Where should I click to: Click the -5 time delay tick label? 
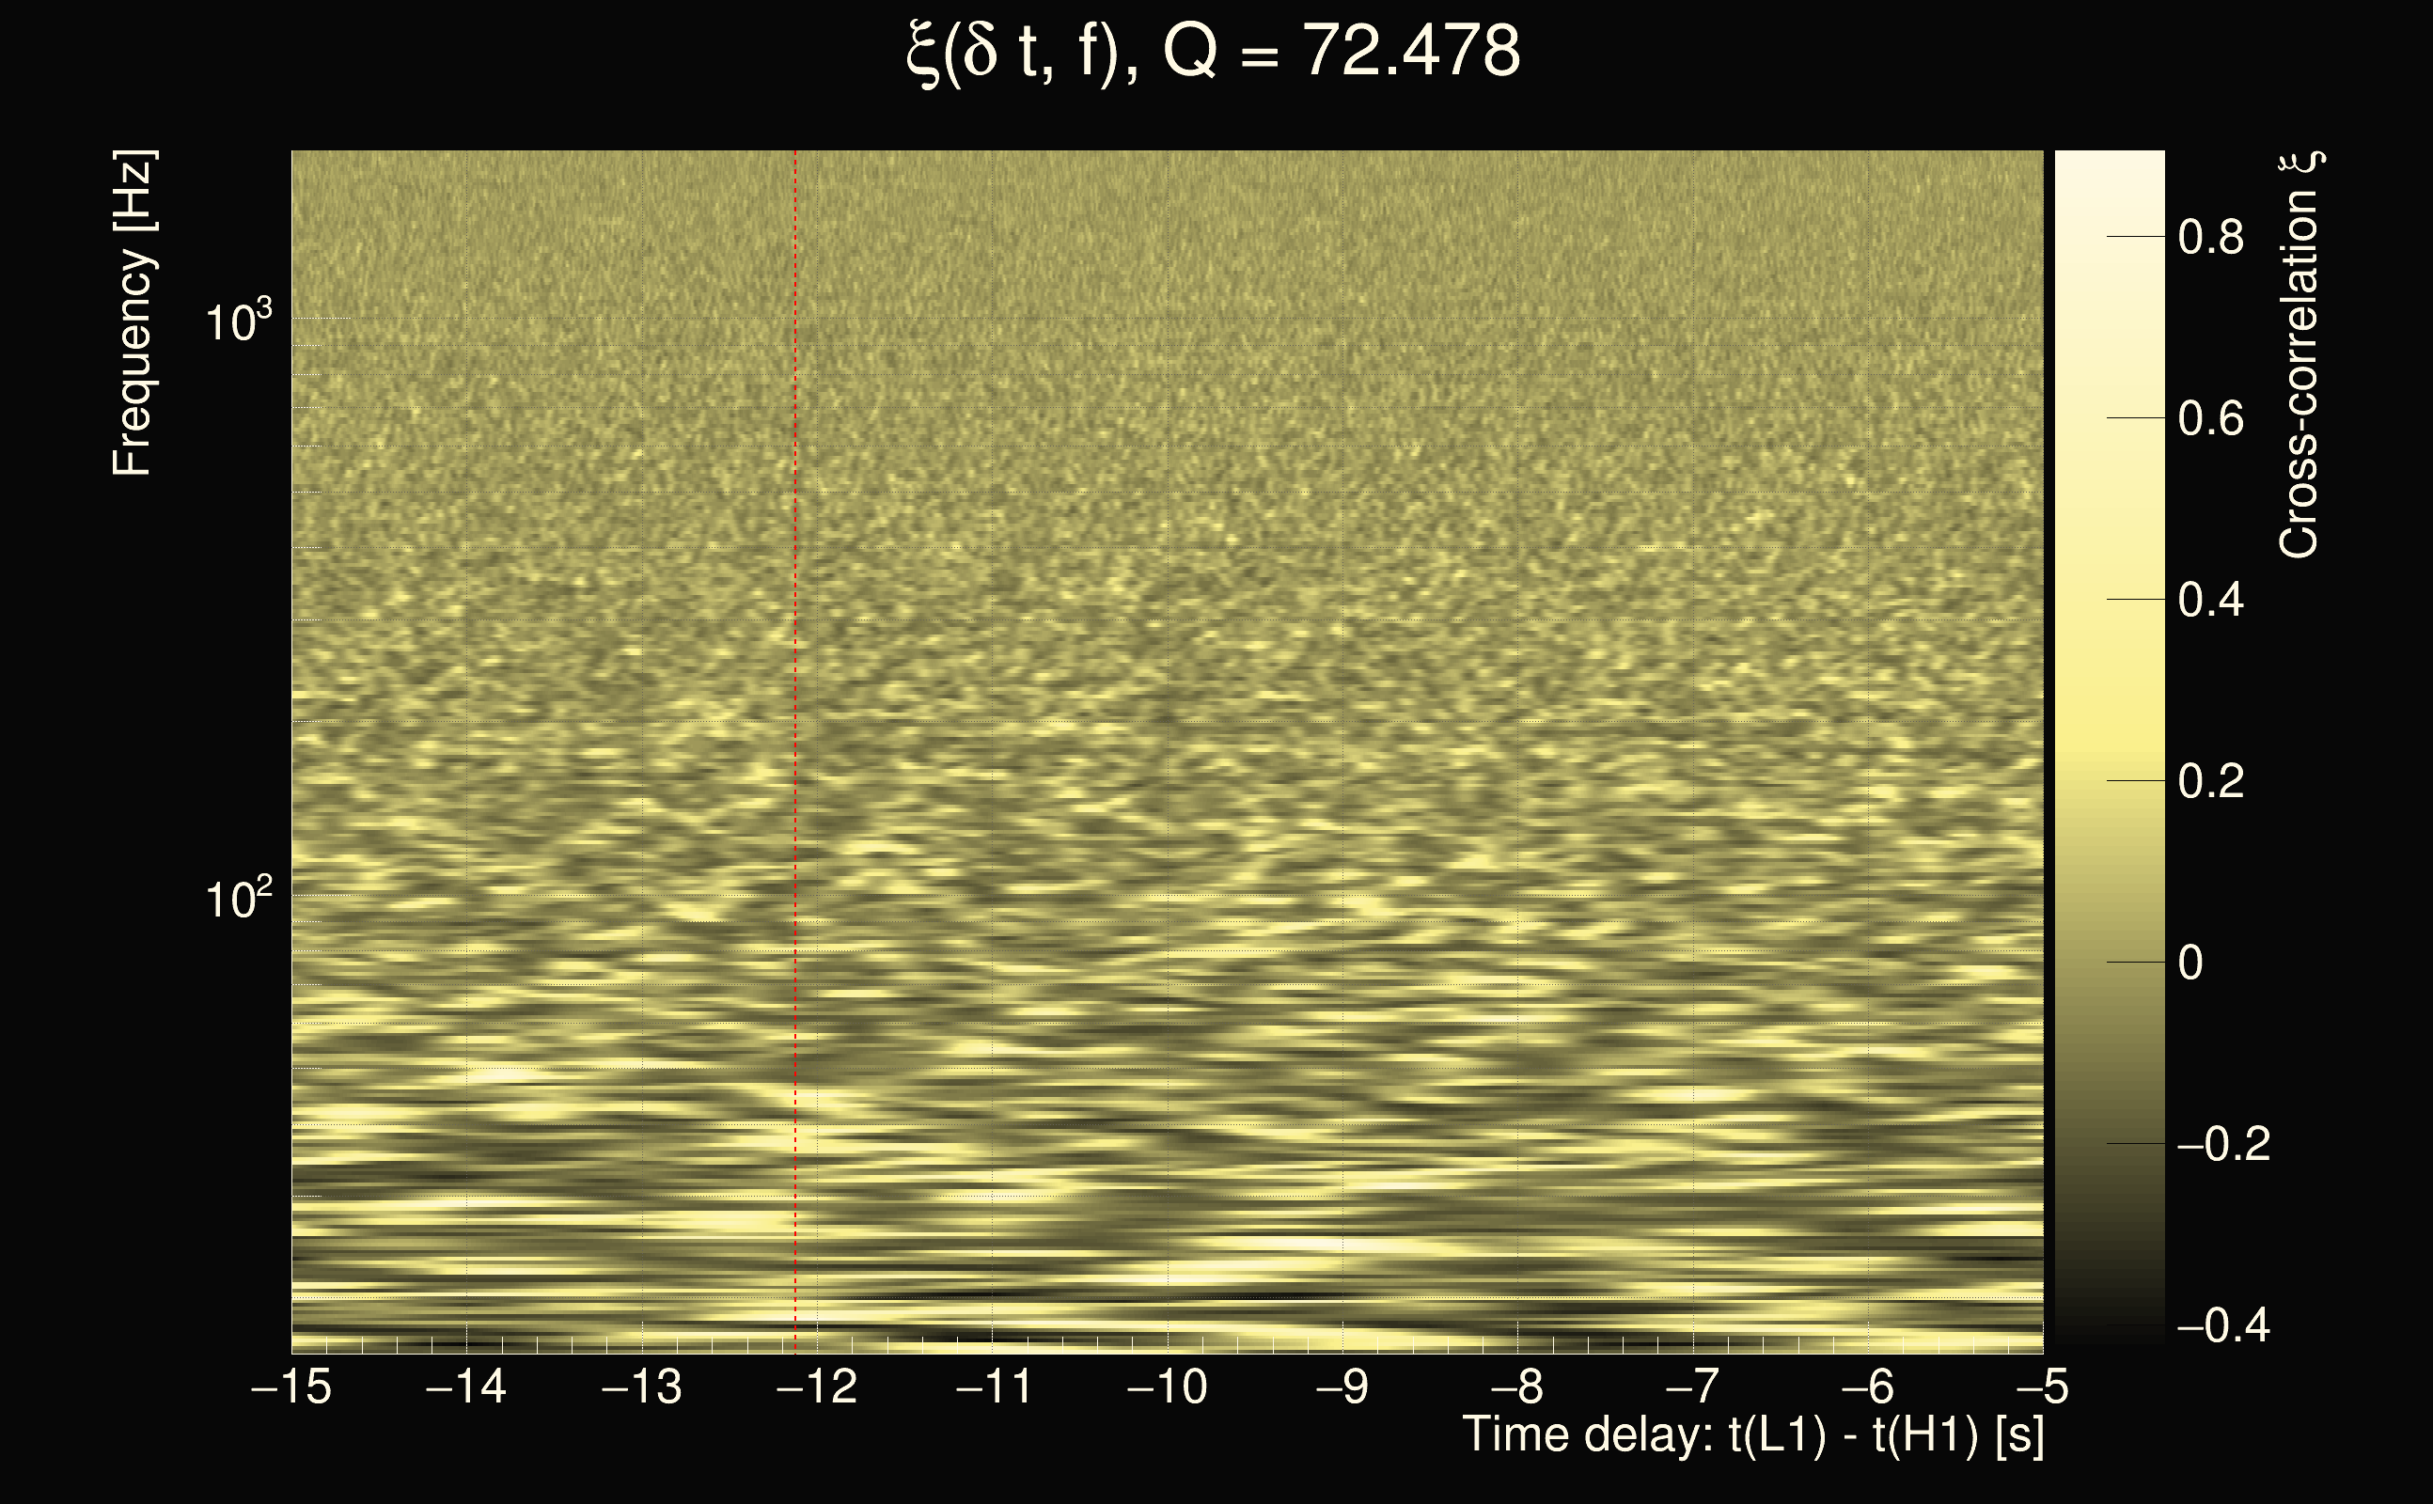click(x=2043, y=1386)
